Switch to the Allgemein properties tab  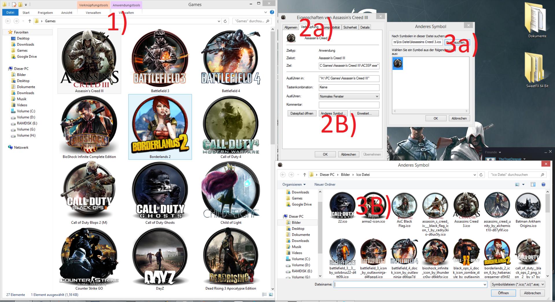coord(291,27)
